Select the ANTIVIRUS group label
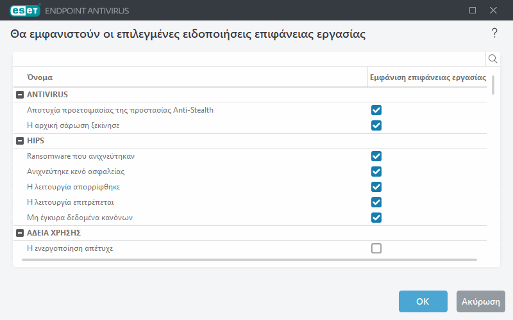 point(47,95)
